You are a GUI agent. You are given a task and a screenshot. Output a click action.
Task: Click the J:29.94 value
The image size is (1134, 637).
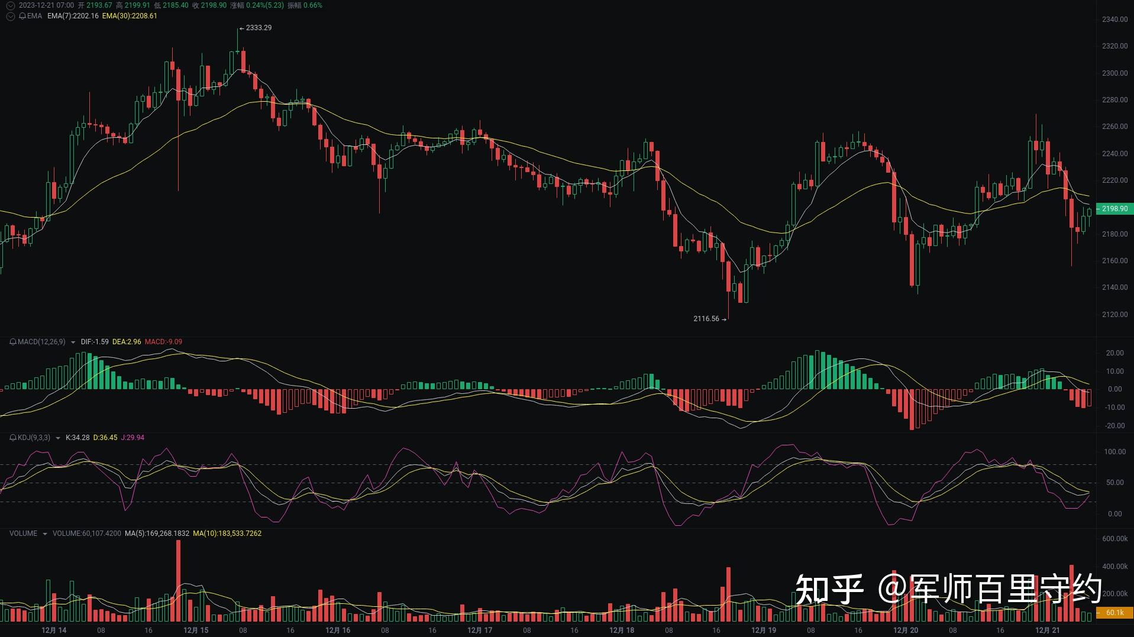pos(133,438)
